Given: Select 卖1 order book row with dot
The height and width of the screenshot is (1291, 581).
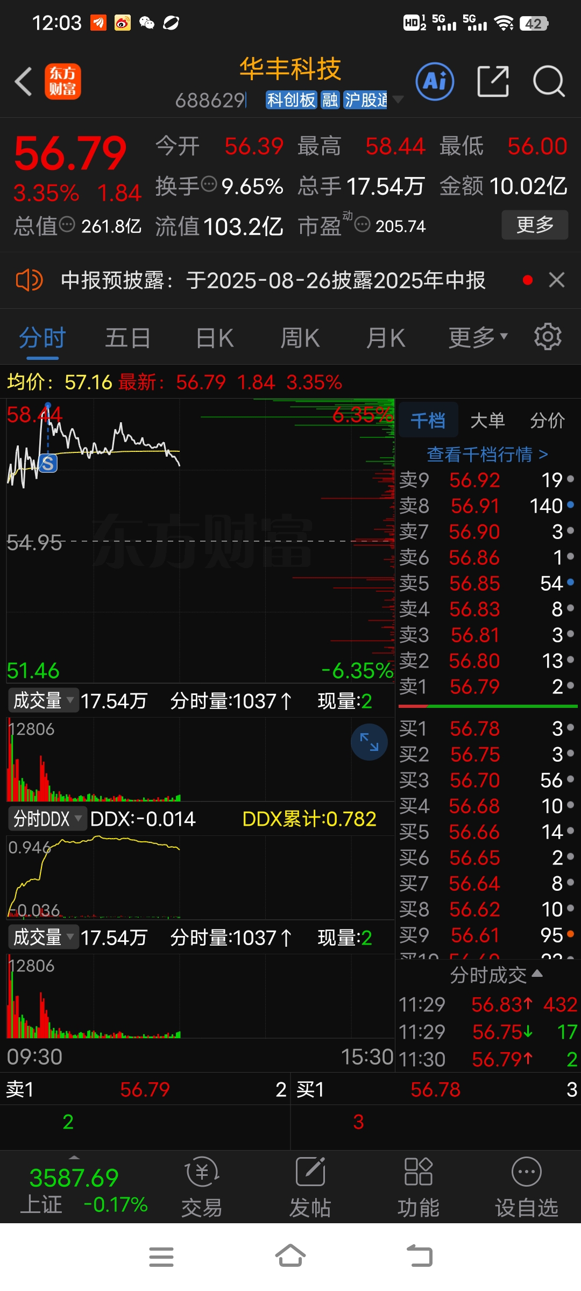Looking at the screenshot, I should click(x=487, y=686).
